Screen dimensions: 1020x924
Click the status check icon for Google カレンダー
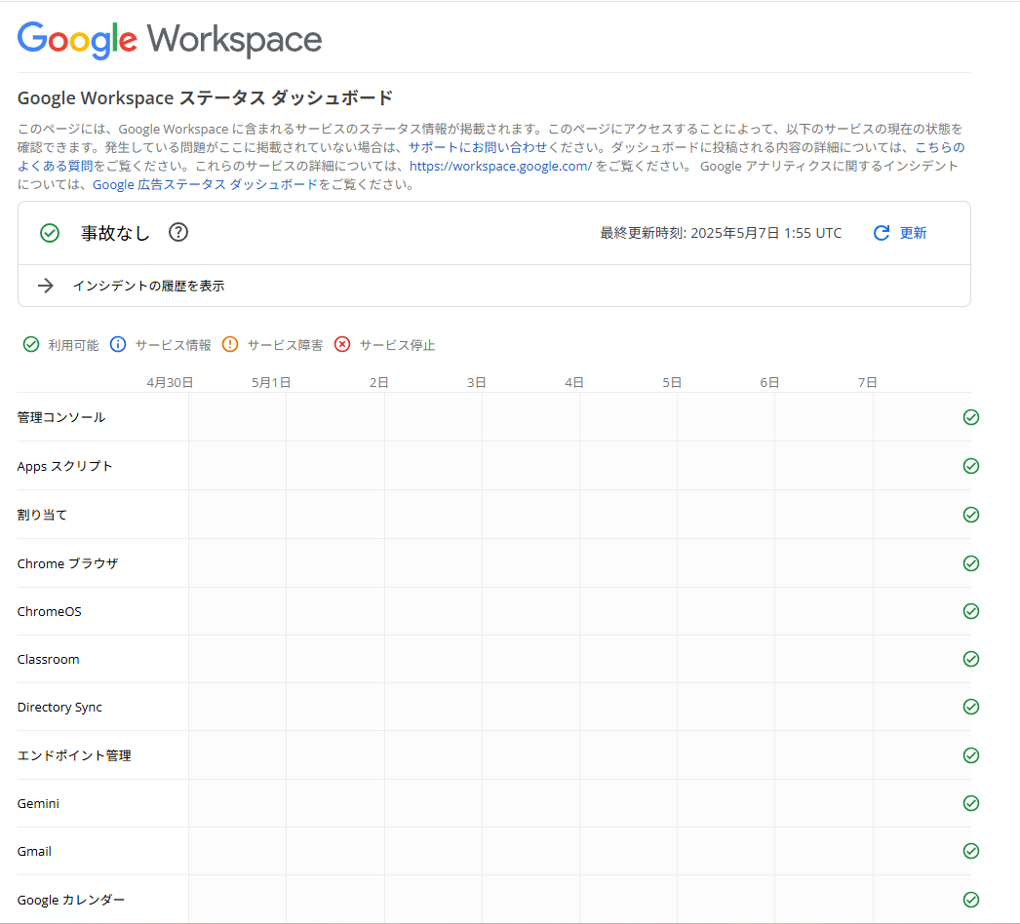(x=971, y=900)
